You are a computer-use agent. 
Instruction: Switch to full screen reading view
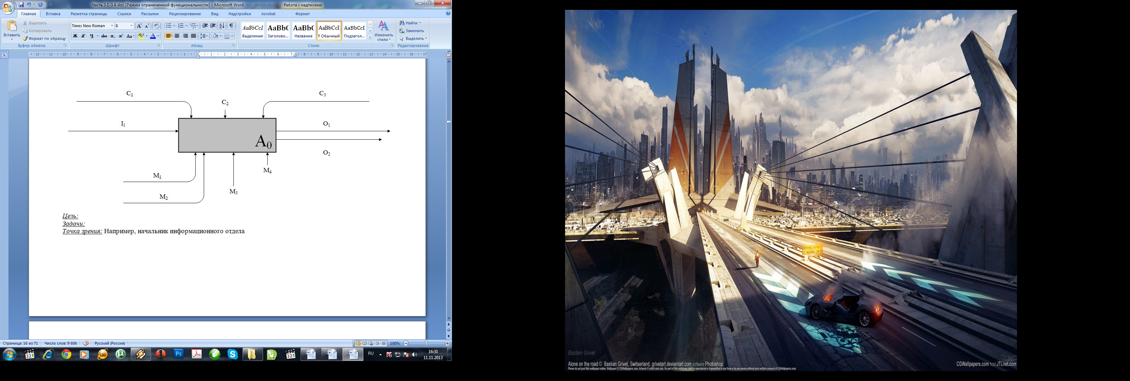[x=364, y=343]
